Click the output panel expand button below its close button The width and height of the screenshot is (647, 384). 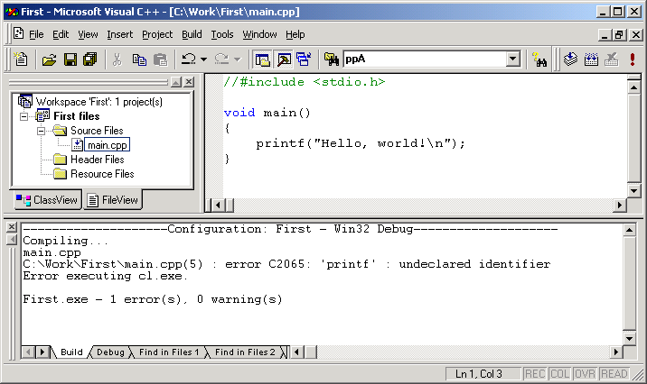click(x=12, y=240)
